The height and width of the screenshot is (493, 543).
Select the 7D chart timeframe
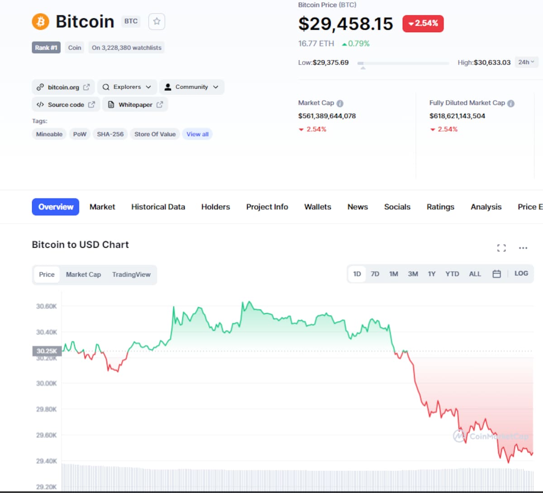(x=375, y=274)
